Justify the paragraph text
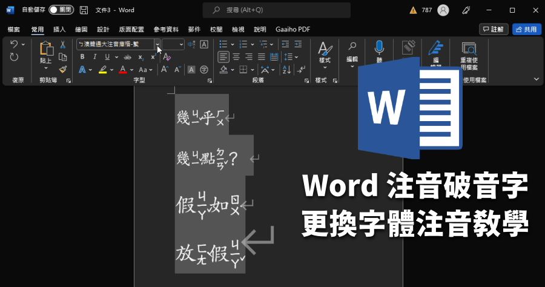The height and width of the screenshot is (287, 545). (x=262, y=57)
